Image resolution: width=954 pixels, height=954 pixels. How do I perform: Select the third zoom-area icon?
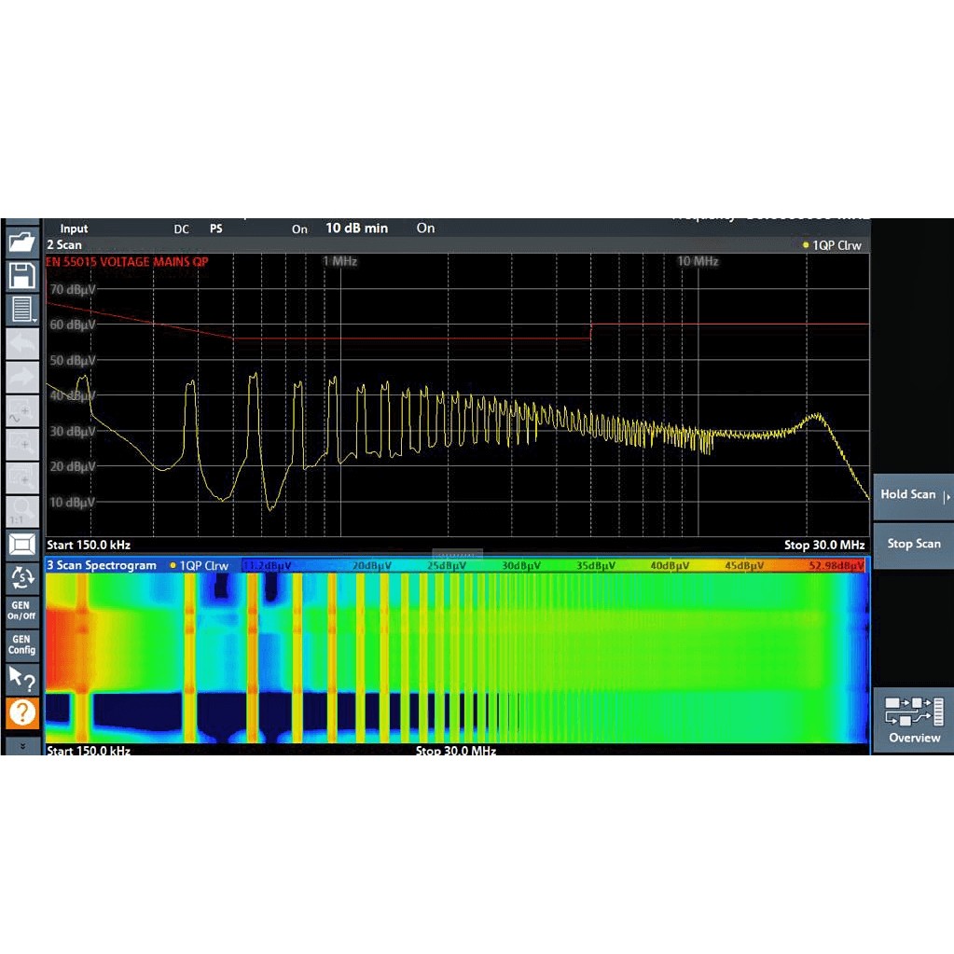(22, 478)
